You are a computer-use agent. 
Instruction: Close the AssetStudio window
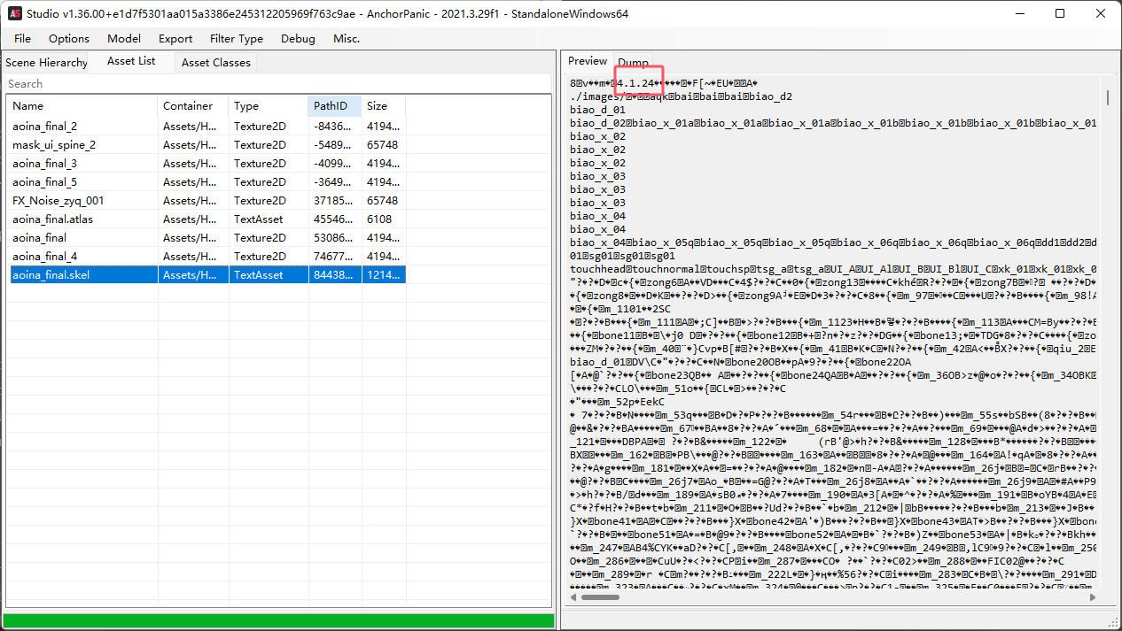[x=1101, y=13]
